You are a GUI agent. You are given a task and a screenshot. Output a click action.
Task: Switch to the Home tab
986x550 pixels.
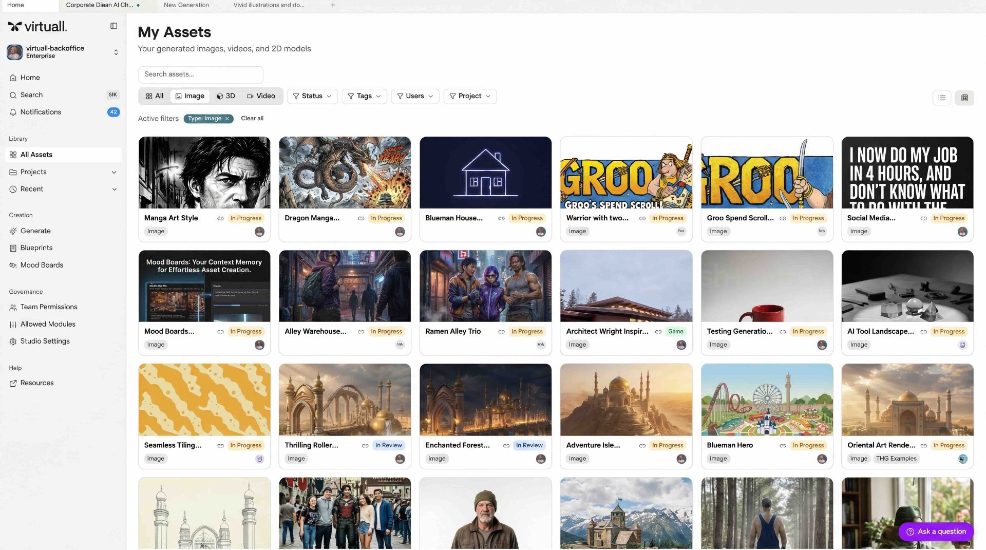click(x=15, y=5)
